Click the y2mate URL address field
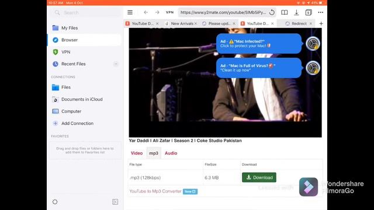 pos(223,12)
